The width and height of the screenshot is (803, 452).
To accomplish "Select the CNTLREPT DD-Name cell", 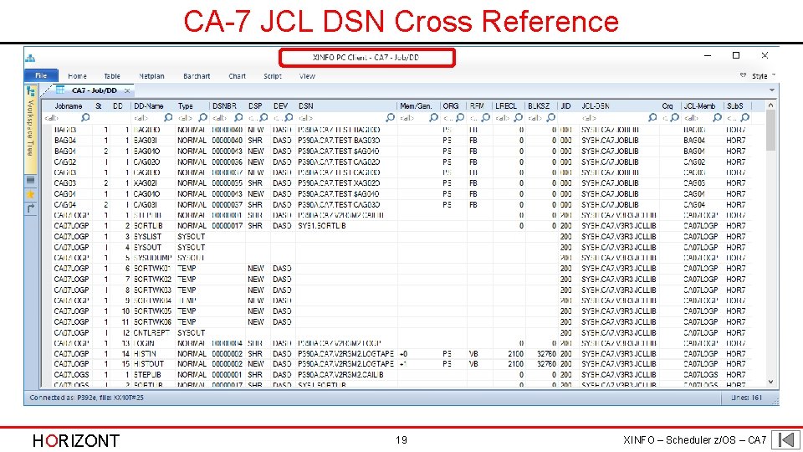I will [152, 332].
